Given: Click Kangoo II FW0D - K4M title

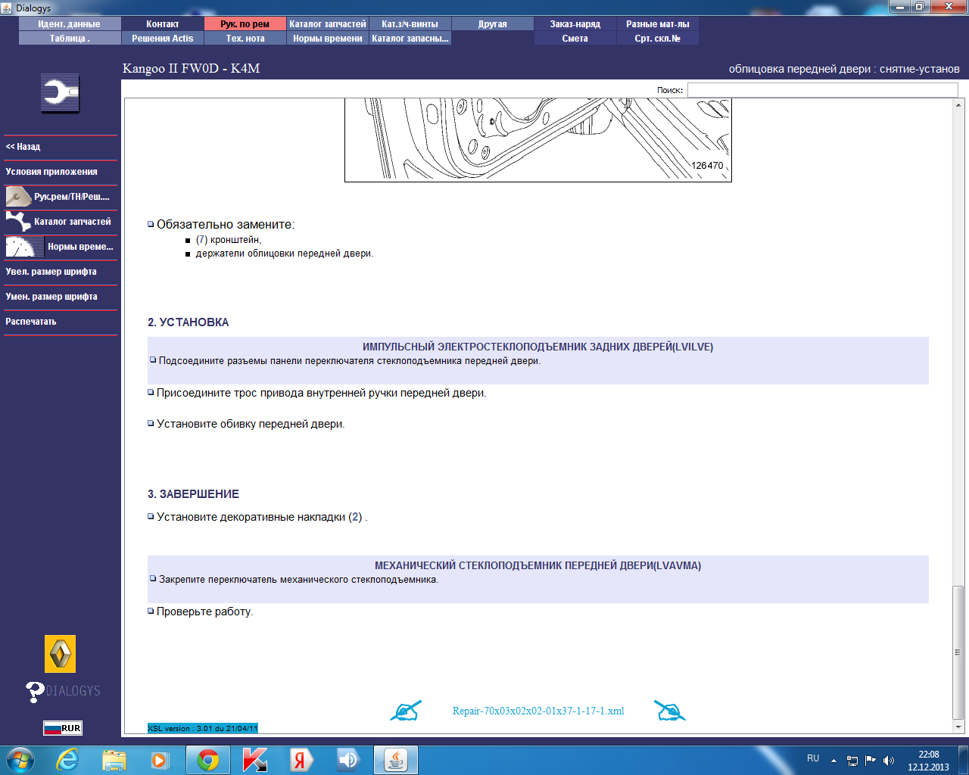Looking at the screenshot, I should pyautogui.click(x=191, y=69).
